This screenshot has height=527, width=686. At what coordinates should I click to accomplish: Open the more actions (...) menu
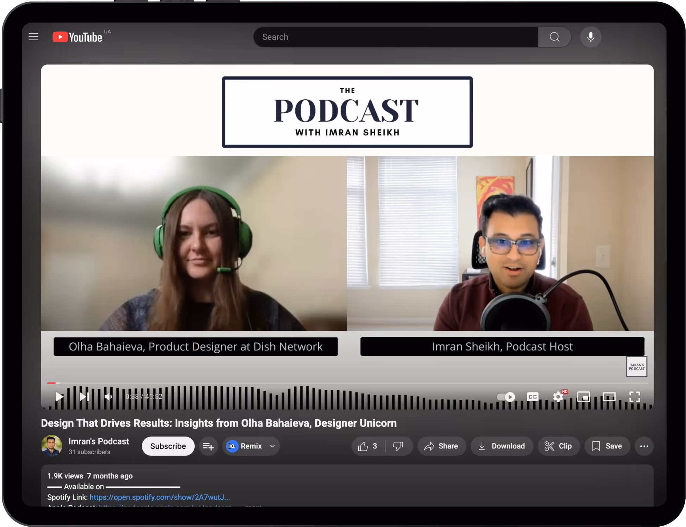coord(644,446)
